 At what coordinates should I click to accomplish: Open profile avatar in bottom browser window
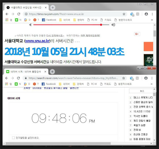pos(146,78)
